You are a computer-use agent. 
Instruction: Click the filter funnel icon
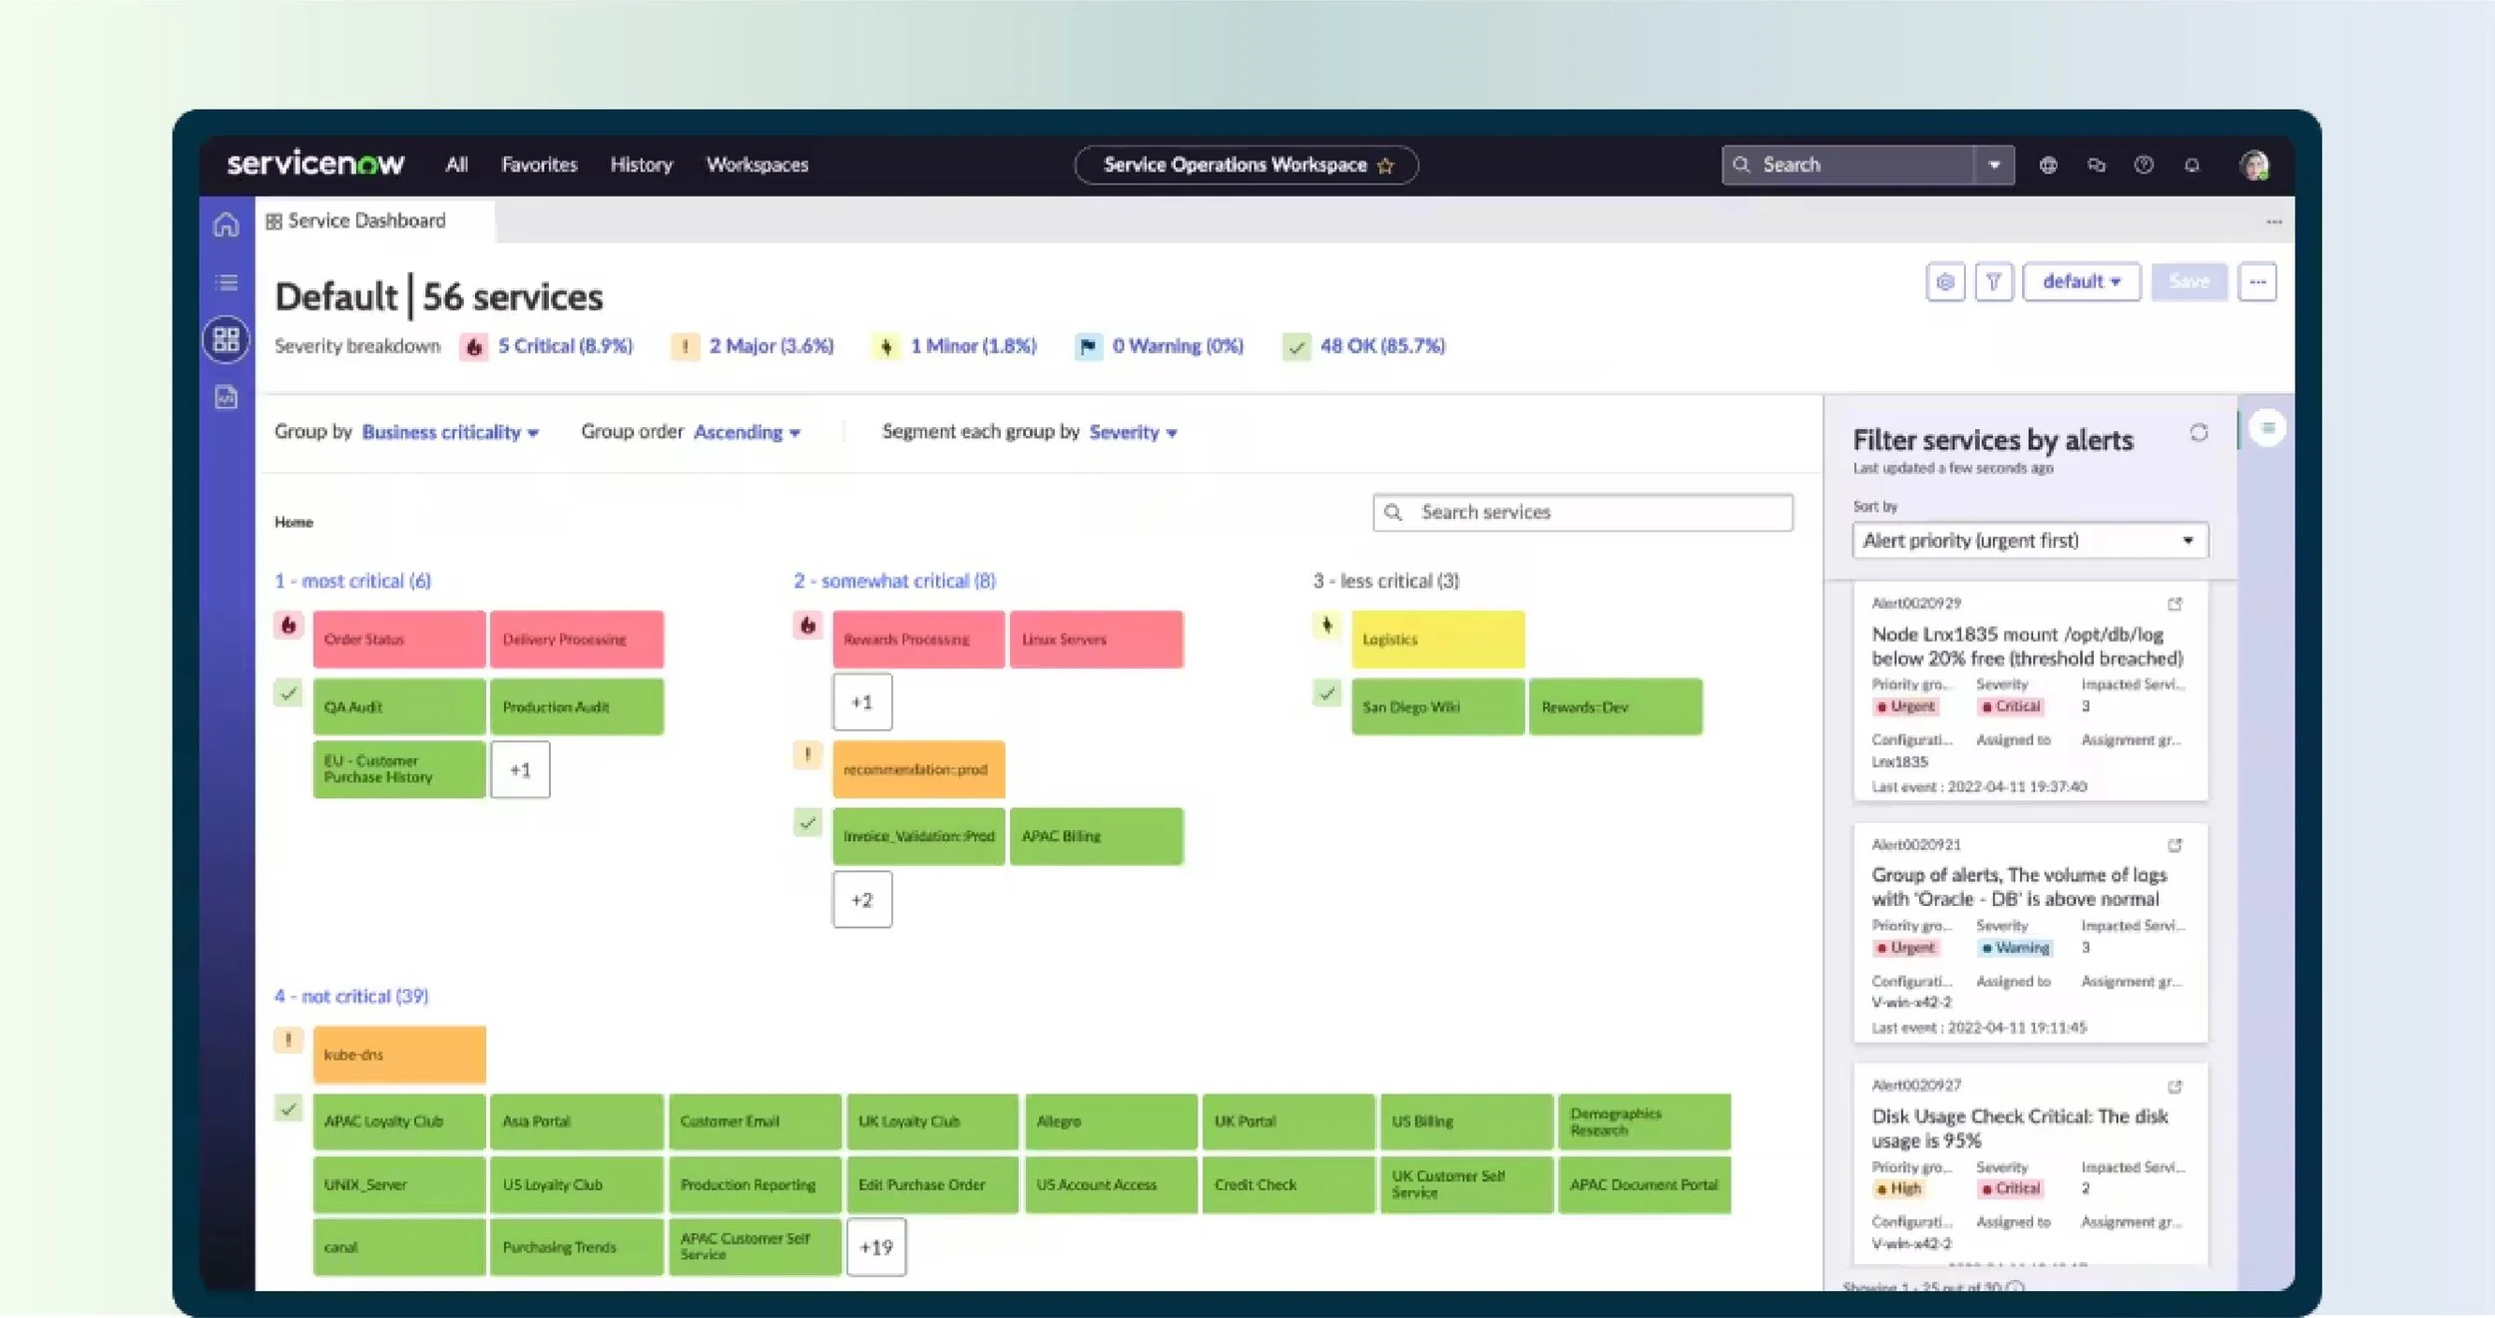coord(1993,282)
